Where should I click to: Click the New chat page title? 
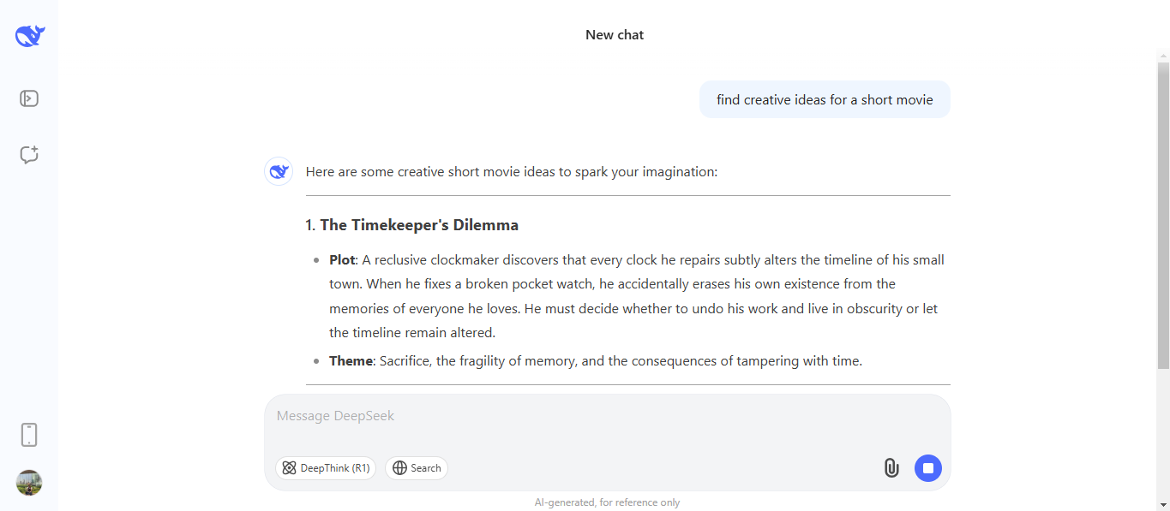(x=614, y=34)
